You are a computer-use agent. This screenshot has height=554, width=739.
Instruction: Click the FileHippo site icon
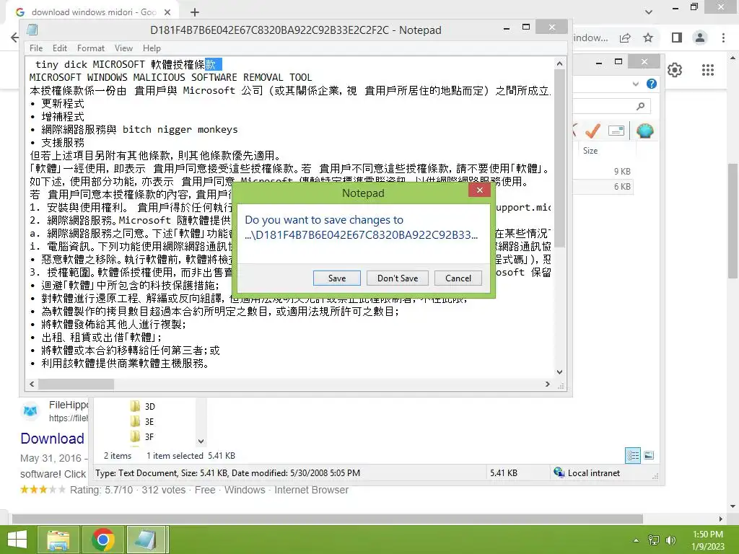point(30,410)
